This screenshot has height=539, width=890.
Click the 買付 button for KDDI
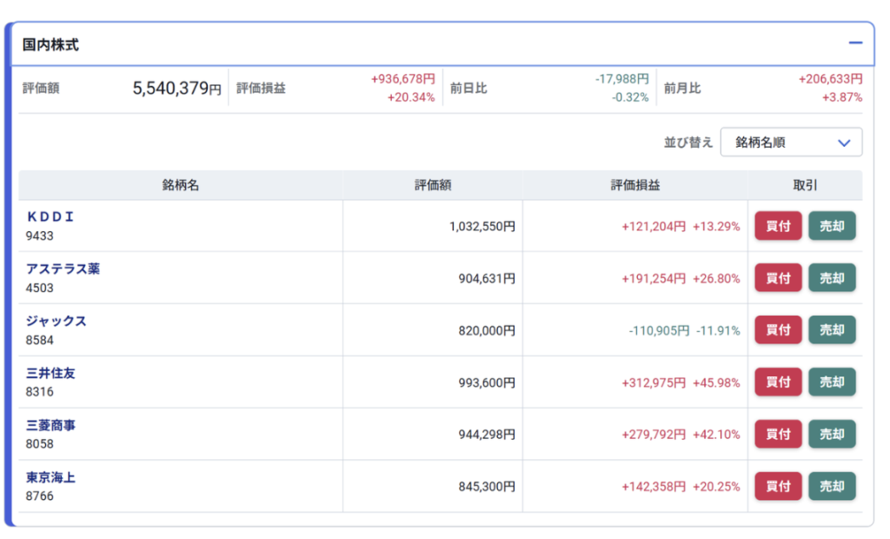point(778,226)
